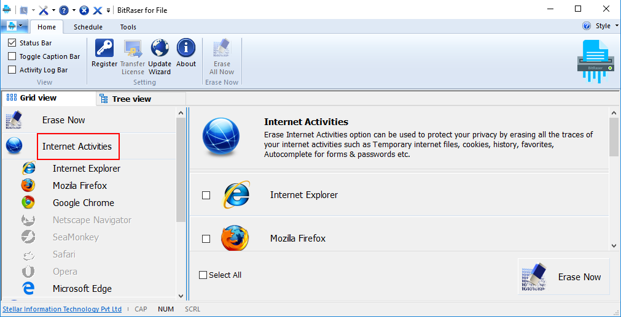Click the Opera label in sidebar

(65, 272)
